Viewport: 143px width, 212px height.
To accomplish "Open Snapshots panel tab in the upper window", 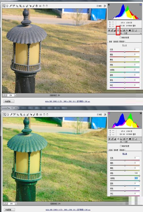I will pos(136,30).
